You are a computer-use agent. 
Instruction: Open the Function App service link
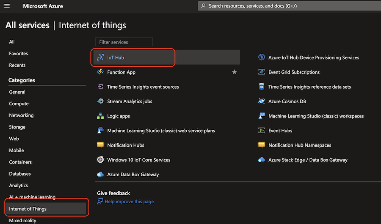(x=121, y=72)
